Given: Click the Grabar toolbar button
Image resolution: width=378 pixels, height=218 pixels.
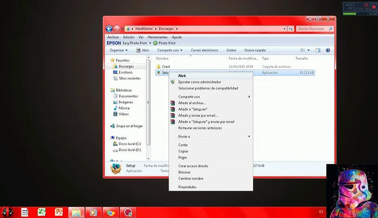Looking at the screenshot, I should click(x=231, y=50).
